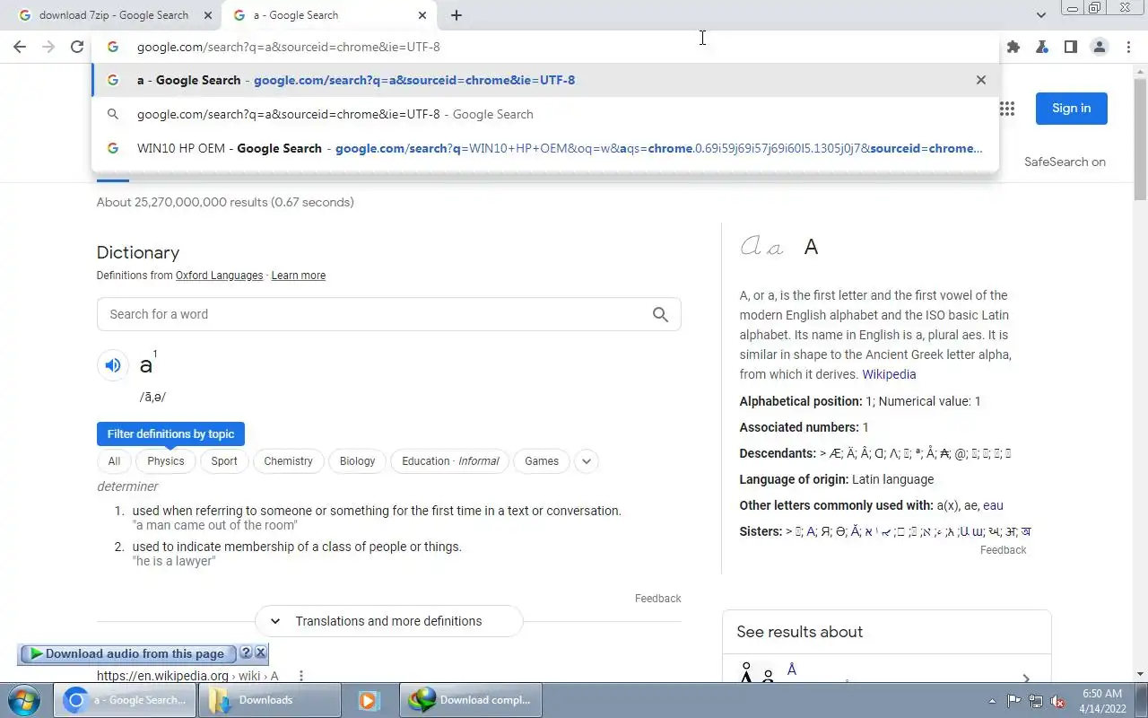Filter definitions by Physics
This screenshot has width=1148, height=718.
coord(166,461)
